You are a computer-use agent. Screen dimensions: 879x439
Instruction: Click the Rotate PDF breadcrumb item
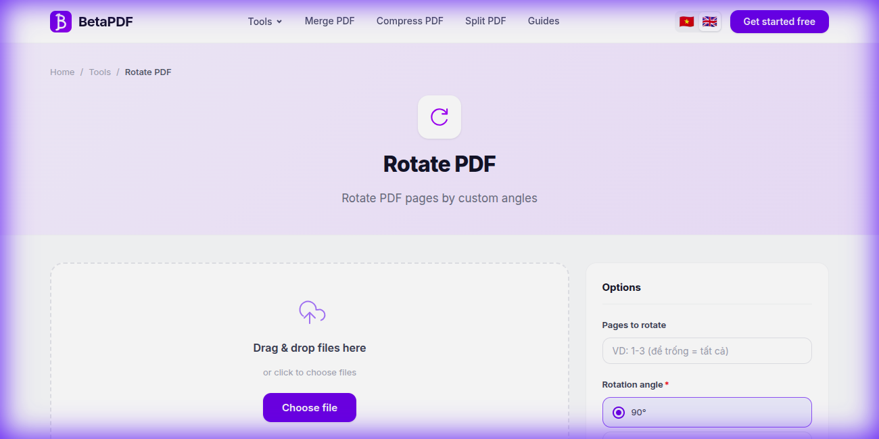147,72
